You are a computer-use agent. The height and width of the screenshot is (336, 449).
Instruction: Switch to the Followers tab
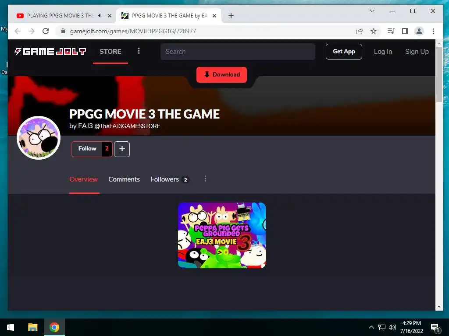coord(170,179)
